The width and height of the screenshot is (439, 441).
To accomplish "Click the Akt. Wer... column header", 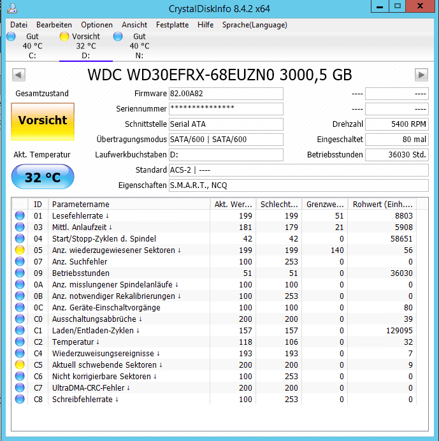I will click(x=233, y=204).
